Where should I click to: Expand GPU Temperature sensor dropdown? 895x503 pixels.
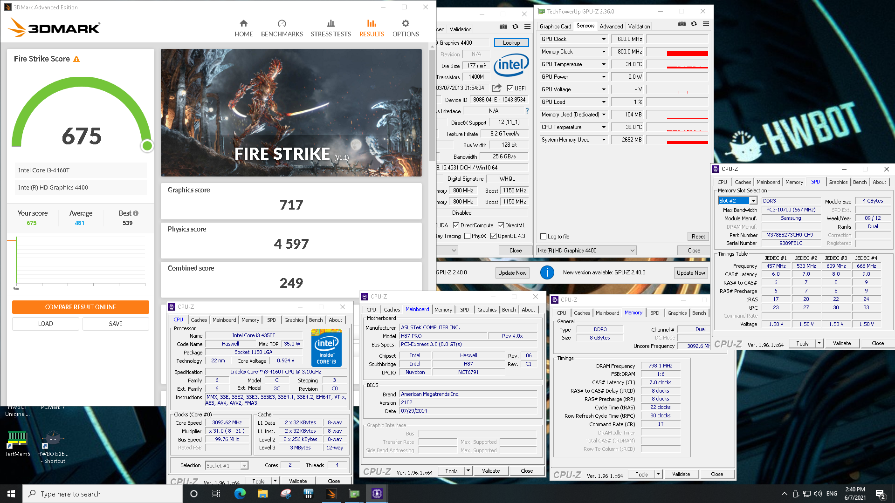pos(604,64)
